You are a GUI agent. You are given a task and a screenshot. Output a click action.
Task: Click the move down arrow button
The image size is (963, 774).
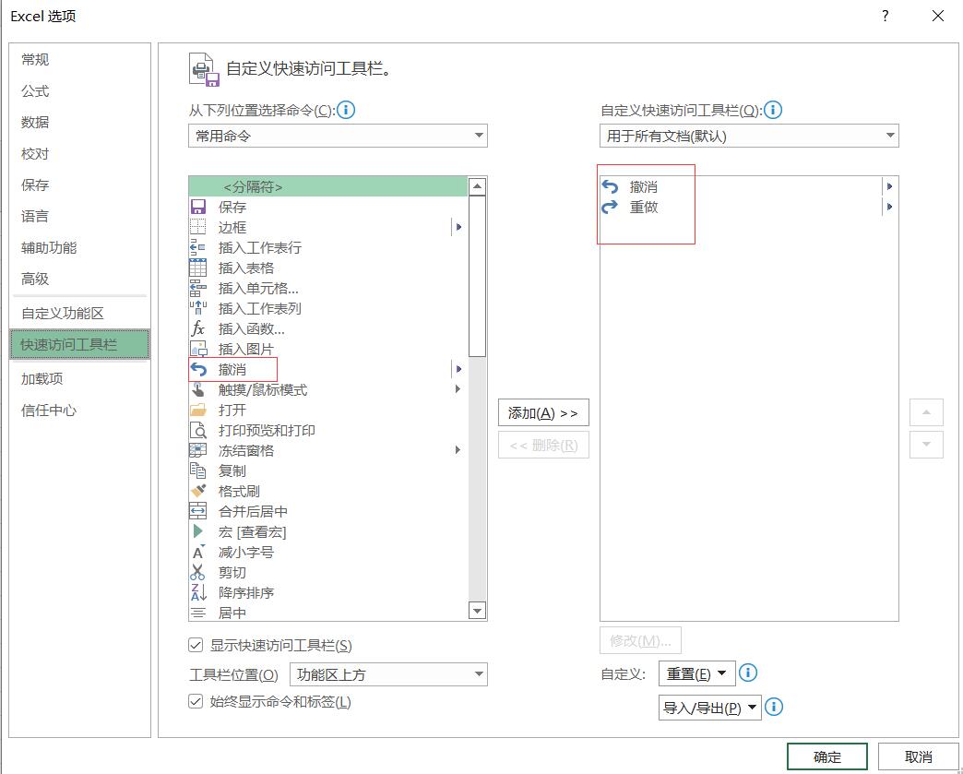(926, 444)
